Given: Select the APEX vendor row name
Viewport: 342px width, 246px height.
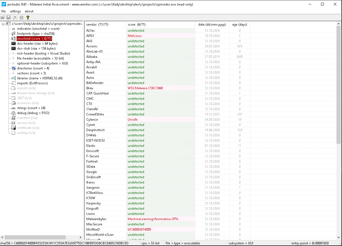Looking at the screenshot, I should click(90, 36).
